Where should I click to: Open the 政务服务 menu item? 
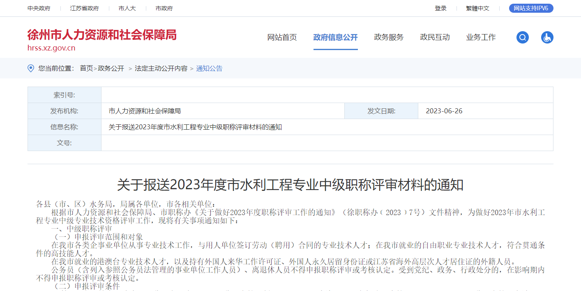[x=389, y=37]
